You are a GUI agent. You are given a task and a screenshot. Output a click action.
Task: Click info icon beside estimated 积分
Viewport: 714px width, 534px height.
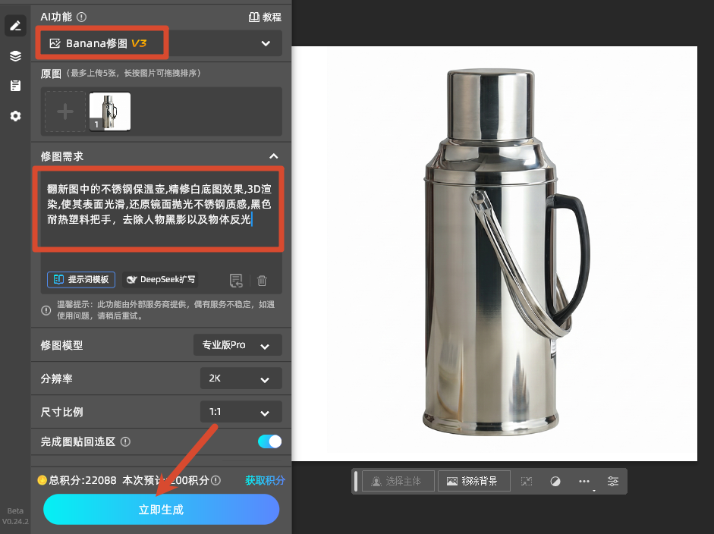tap(215, 480)
